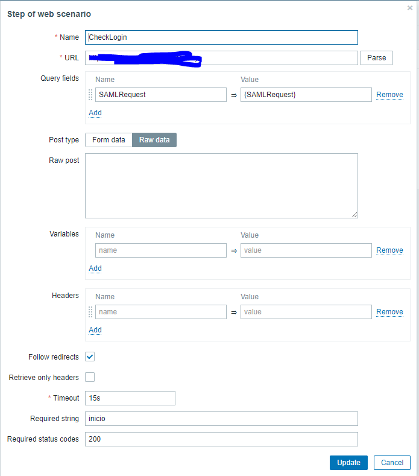419x476 pixels.
Task: Click the Parse button next to URL
Action: coord(376,58)
